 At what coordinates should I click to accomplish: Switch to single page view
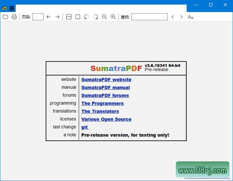click(x=78, y=17)
